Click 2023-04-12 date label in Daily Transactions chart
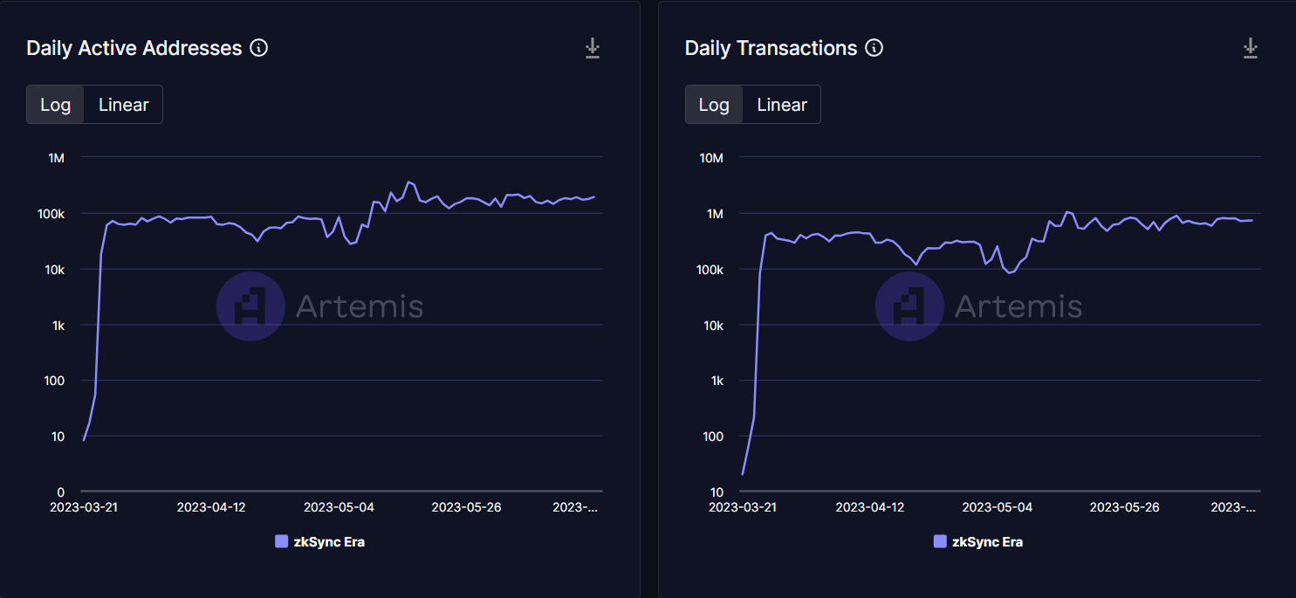1296x598 pixels. [870, 507]
